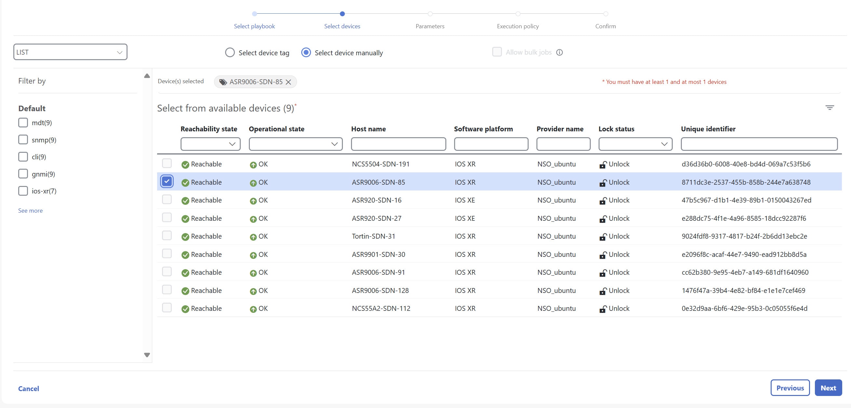
Task: Click unlock padlock icon for ASR920-SDN-16
Action: tap(603, 201)
